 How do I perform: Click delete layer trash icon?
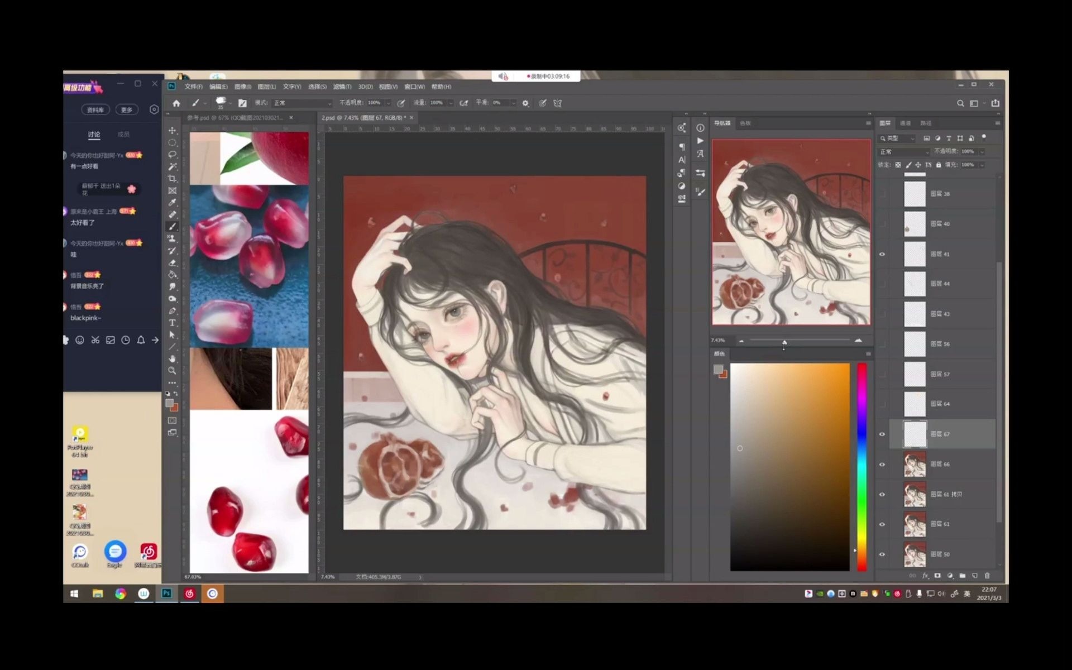[x=987, y=576]
